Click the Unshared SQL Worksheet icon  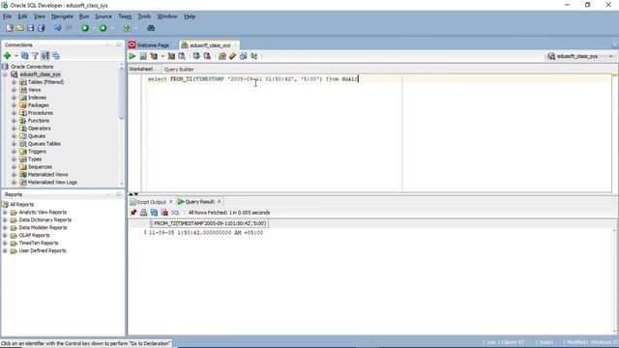[222, 56]
